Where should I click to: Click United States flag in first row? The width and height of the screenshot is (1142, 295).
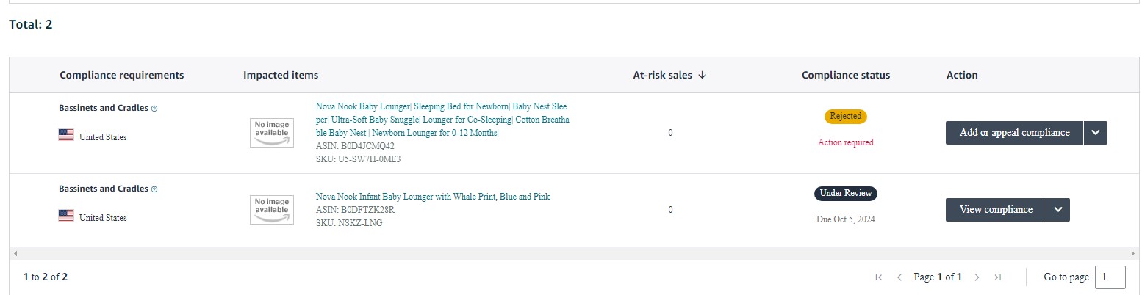pos(66,136)
